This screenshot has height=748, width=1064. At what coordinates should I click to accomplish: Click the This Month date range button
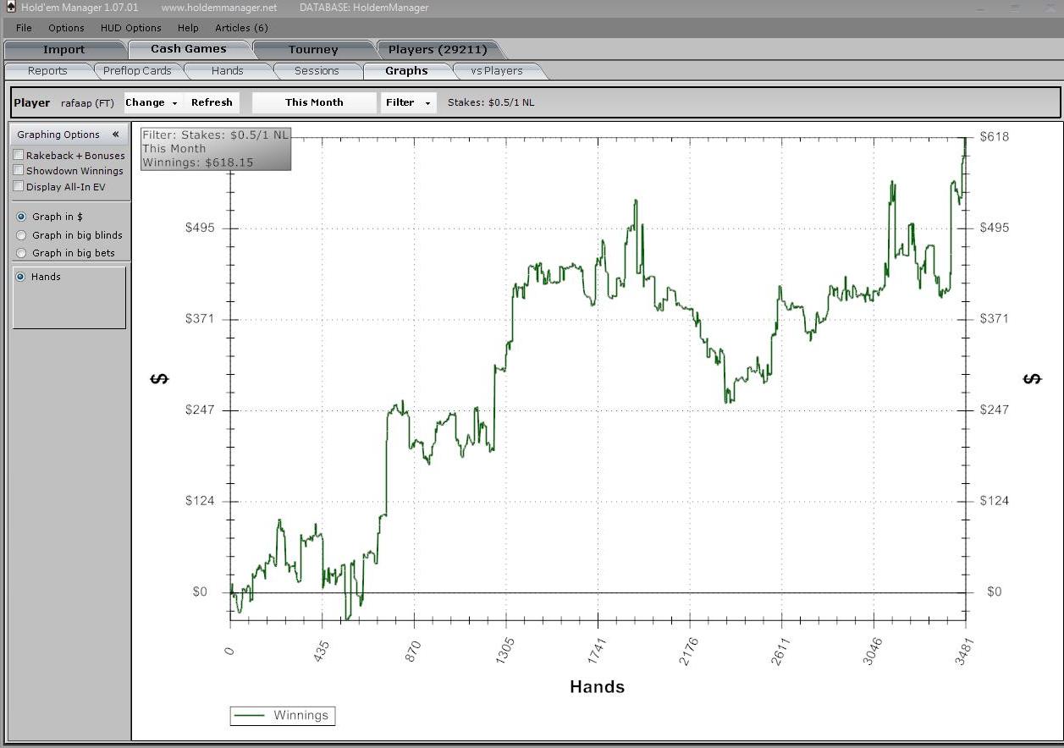314,102
